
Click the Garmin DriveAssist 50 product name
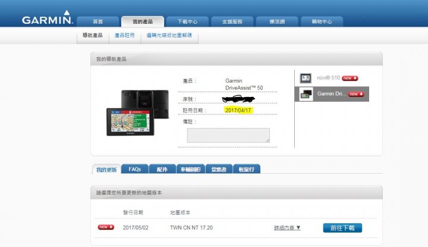[244, 84]
